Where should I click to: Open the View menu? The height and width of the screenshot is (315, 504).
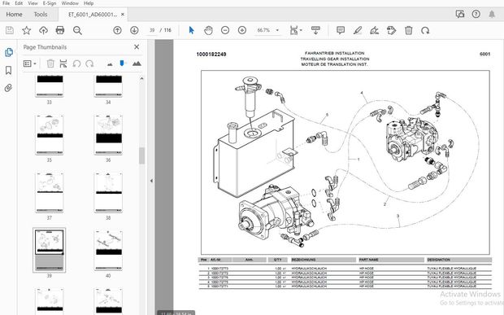(33, 3)
